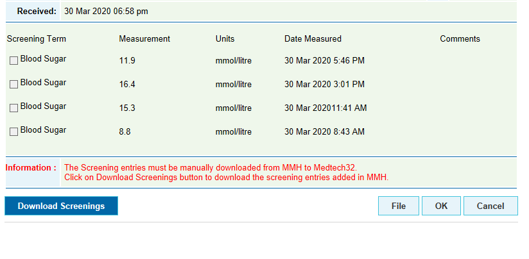
Task: Click the 11:41 AM date measured entry
Action: point(325,108)
